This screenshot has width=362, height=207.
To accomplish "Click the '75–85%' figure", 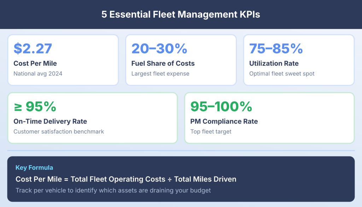I will [276, 48].
